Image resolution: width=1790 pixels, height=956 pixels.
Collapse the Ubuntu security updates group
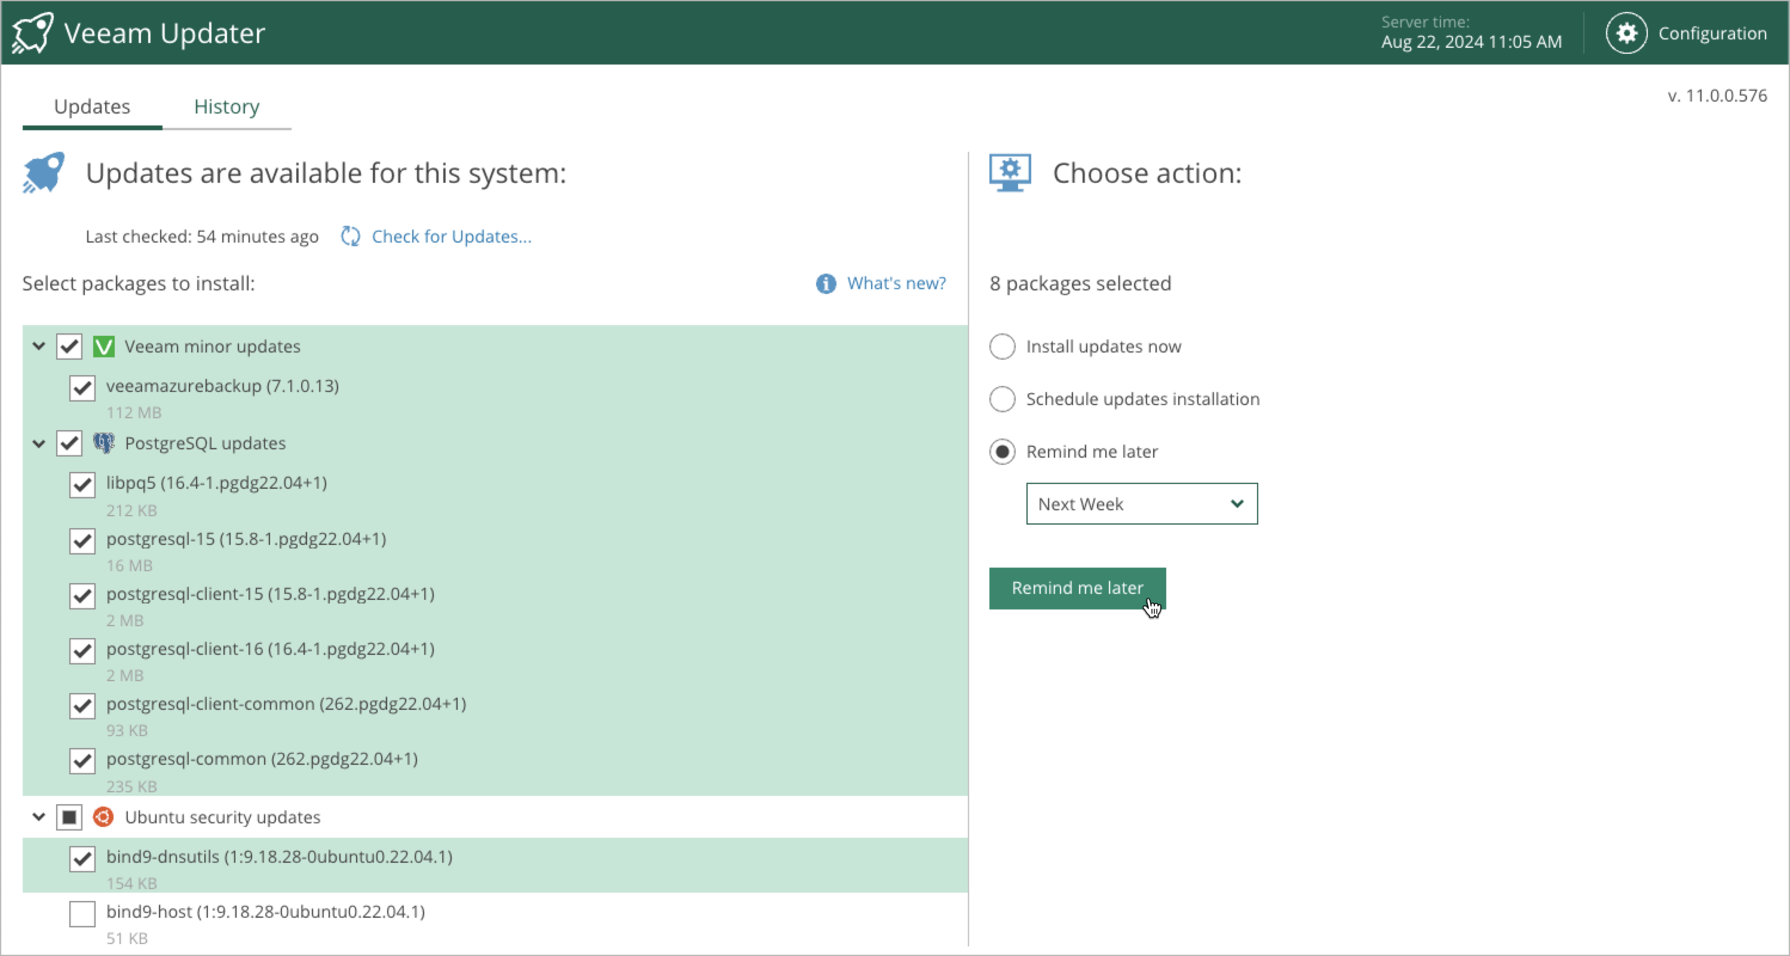coord(39,817)
